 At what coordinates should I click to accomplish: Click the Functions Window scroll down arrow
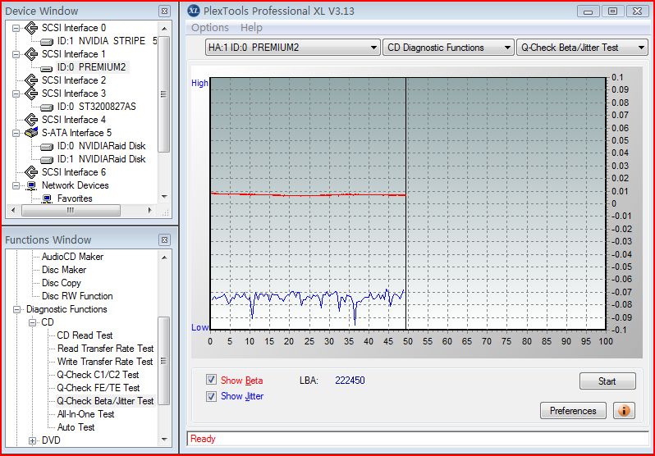(x=164, y=440)
